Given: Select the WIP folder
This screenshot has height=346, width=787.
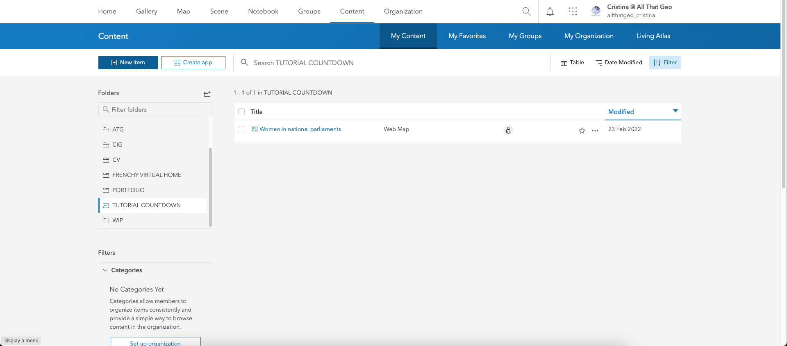Looking at the screenshot, I should 152,220.
